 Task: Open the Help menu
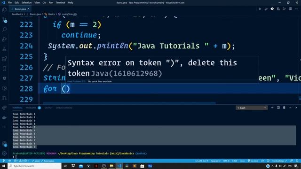click(71, 3)
